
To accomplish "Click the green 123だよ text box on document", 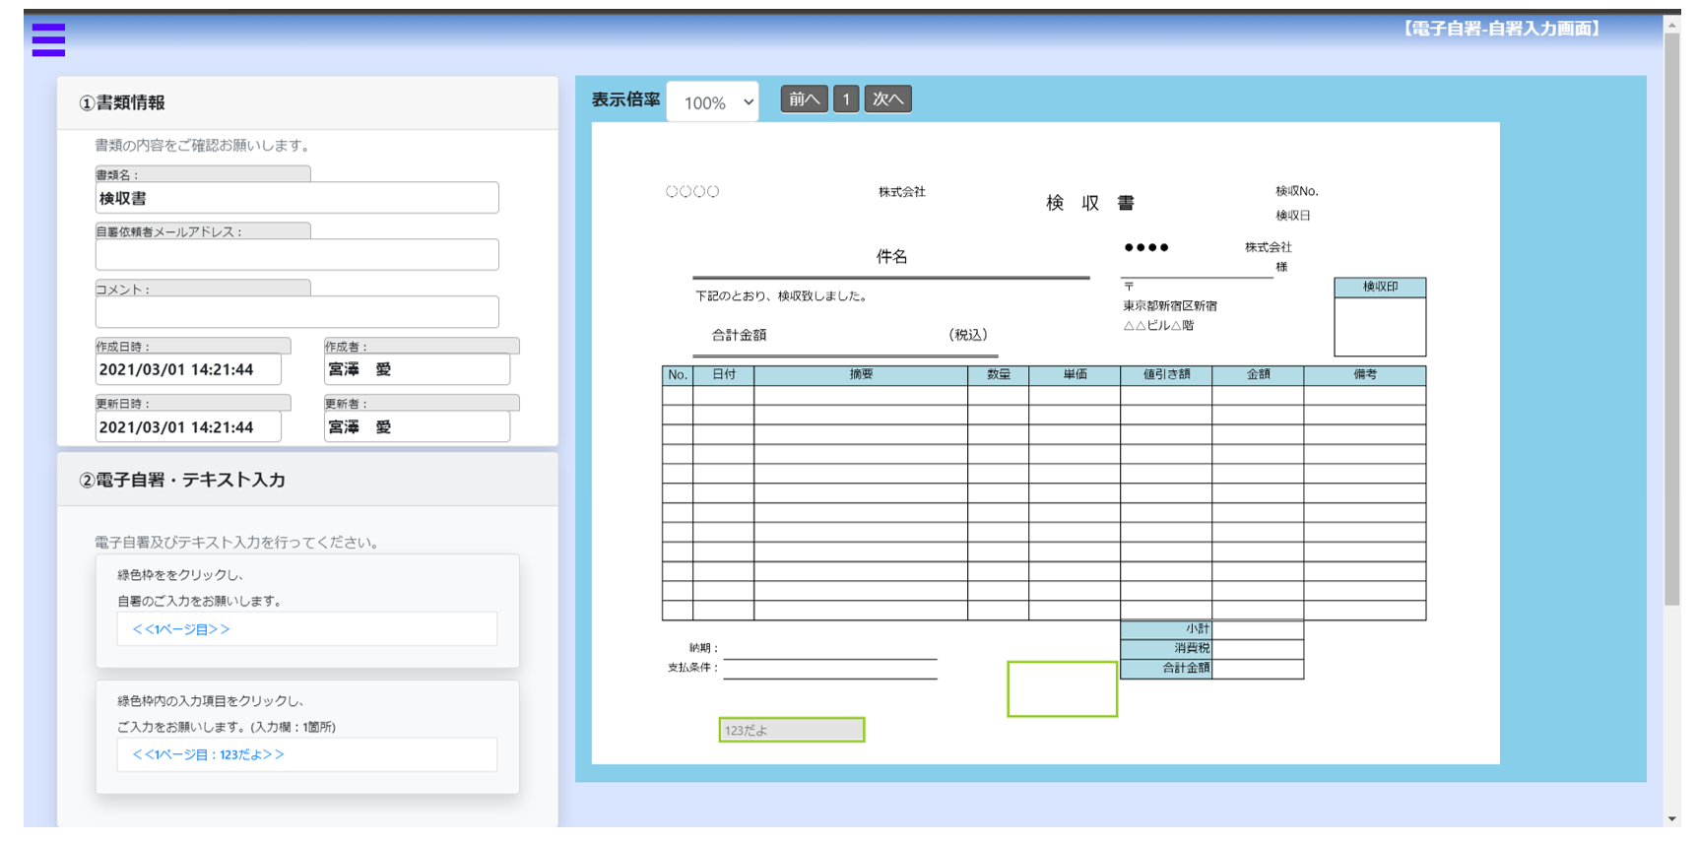I will [792, 730].
